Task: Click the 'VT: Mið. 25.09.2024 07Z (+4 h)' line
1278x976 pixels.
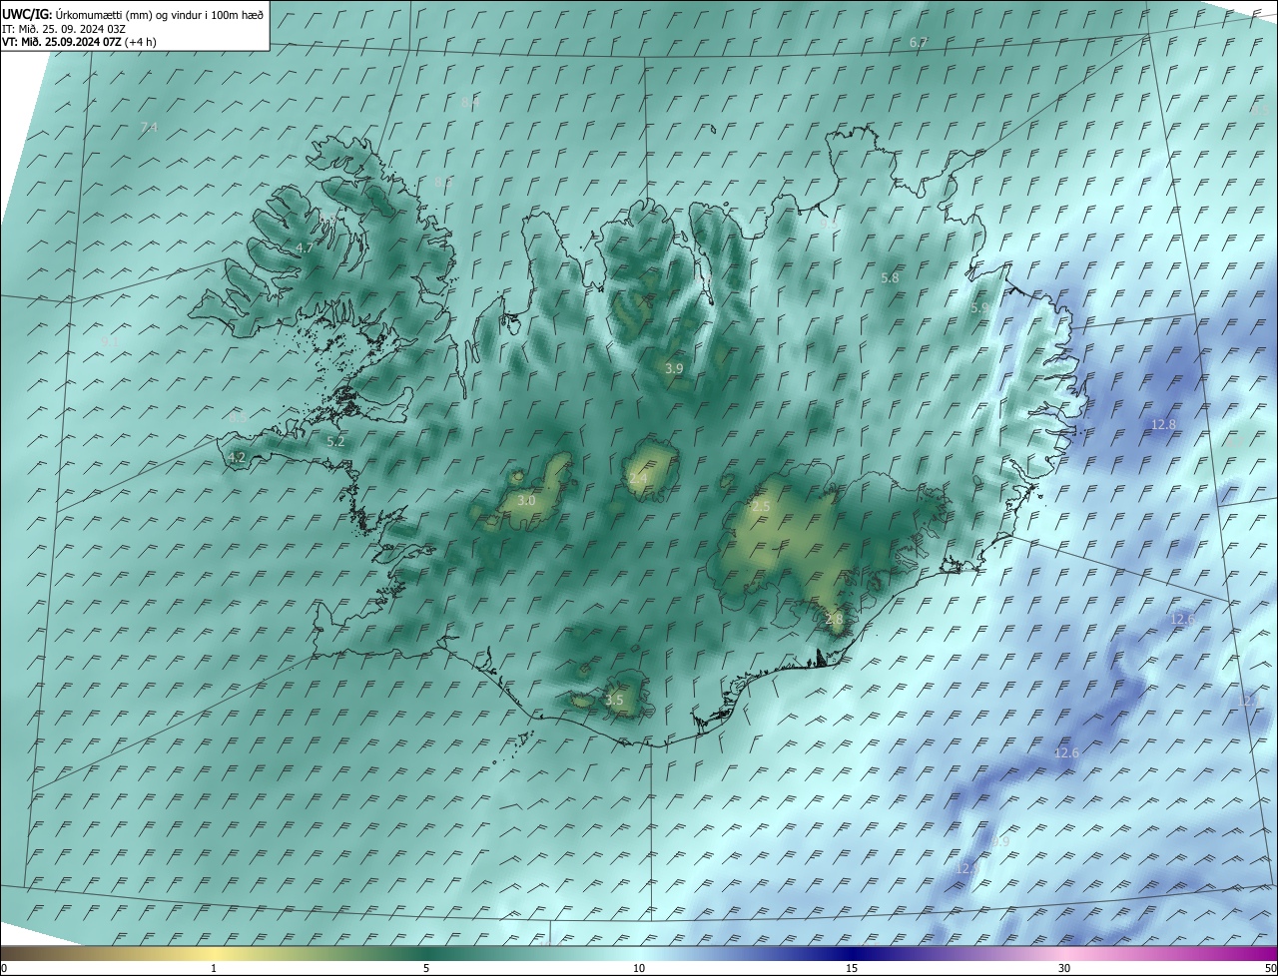Action: pos(80,42)
